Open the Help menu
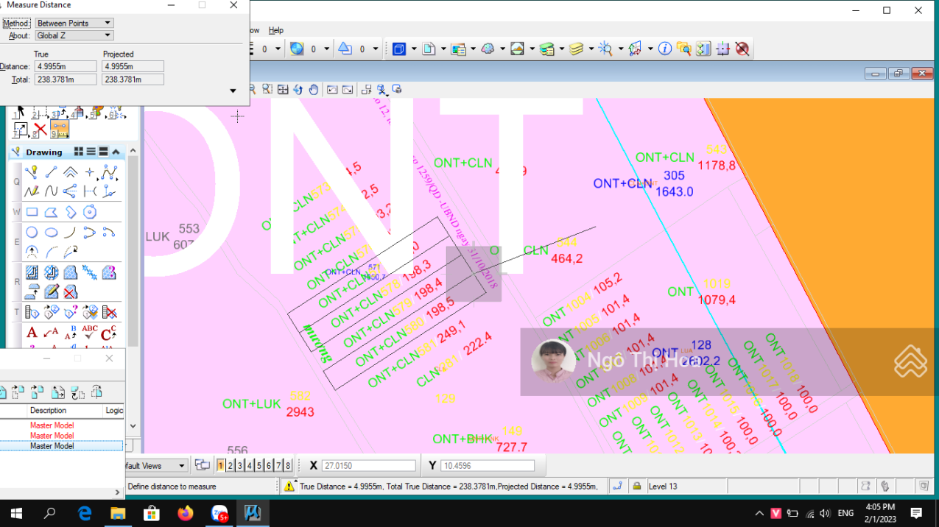 click(x=275, y=30)
